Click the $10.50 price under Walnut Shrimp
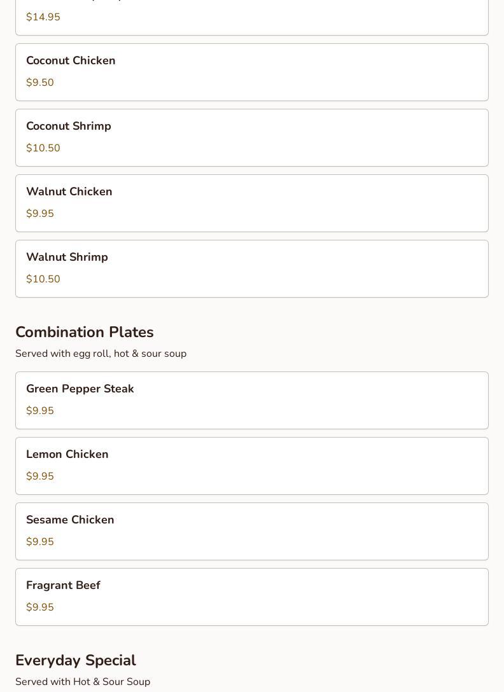This screenshot has width=504, height=692. click(x=43, y=279)
